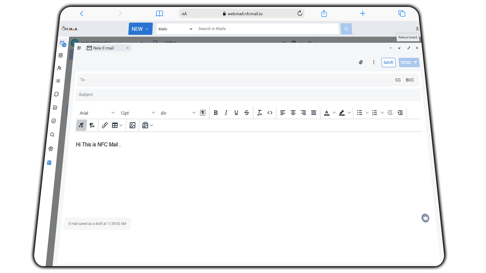Justify text alignment
This screenshot has width=486, height=273.
coord(314,113)
